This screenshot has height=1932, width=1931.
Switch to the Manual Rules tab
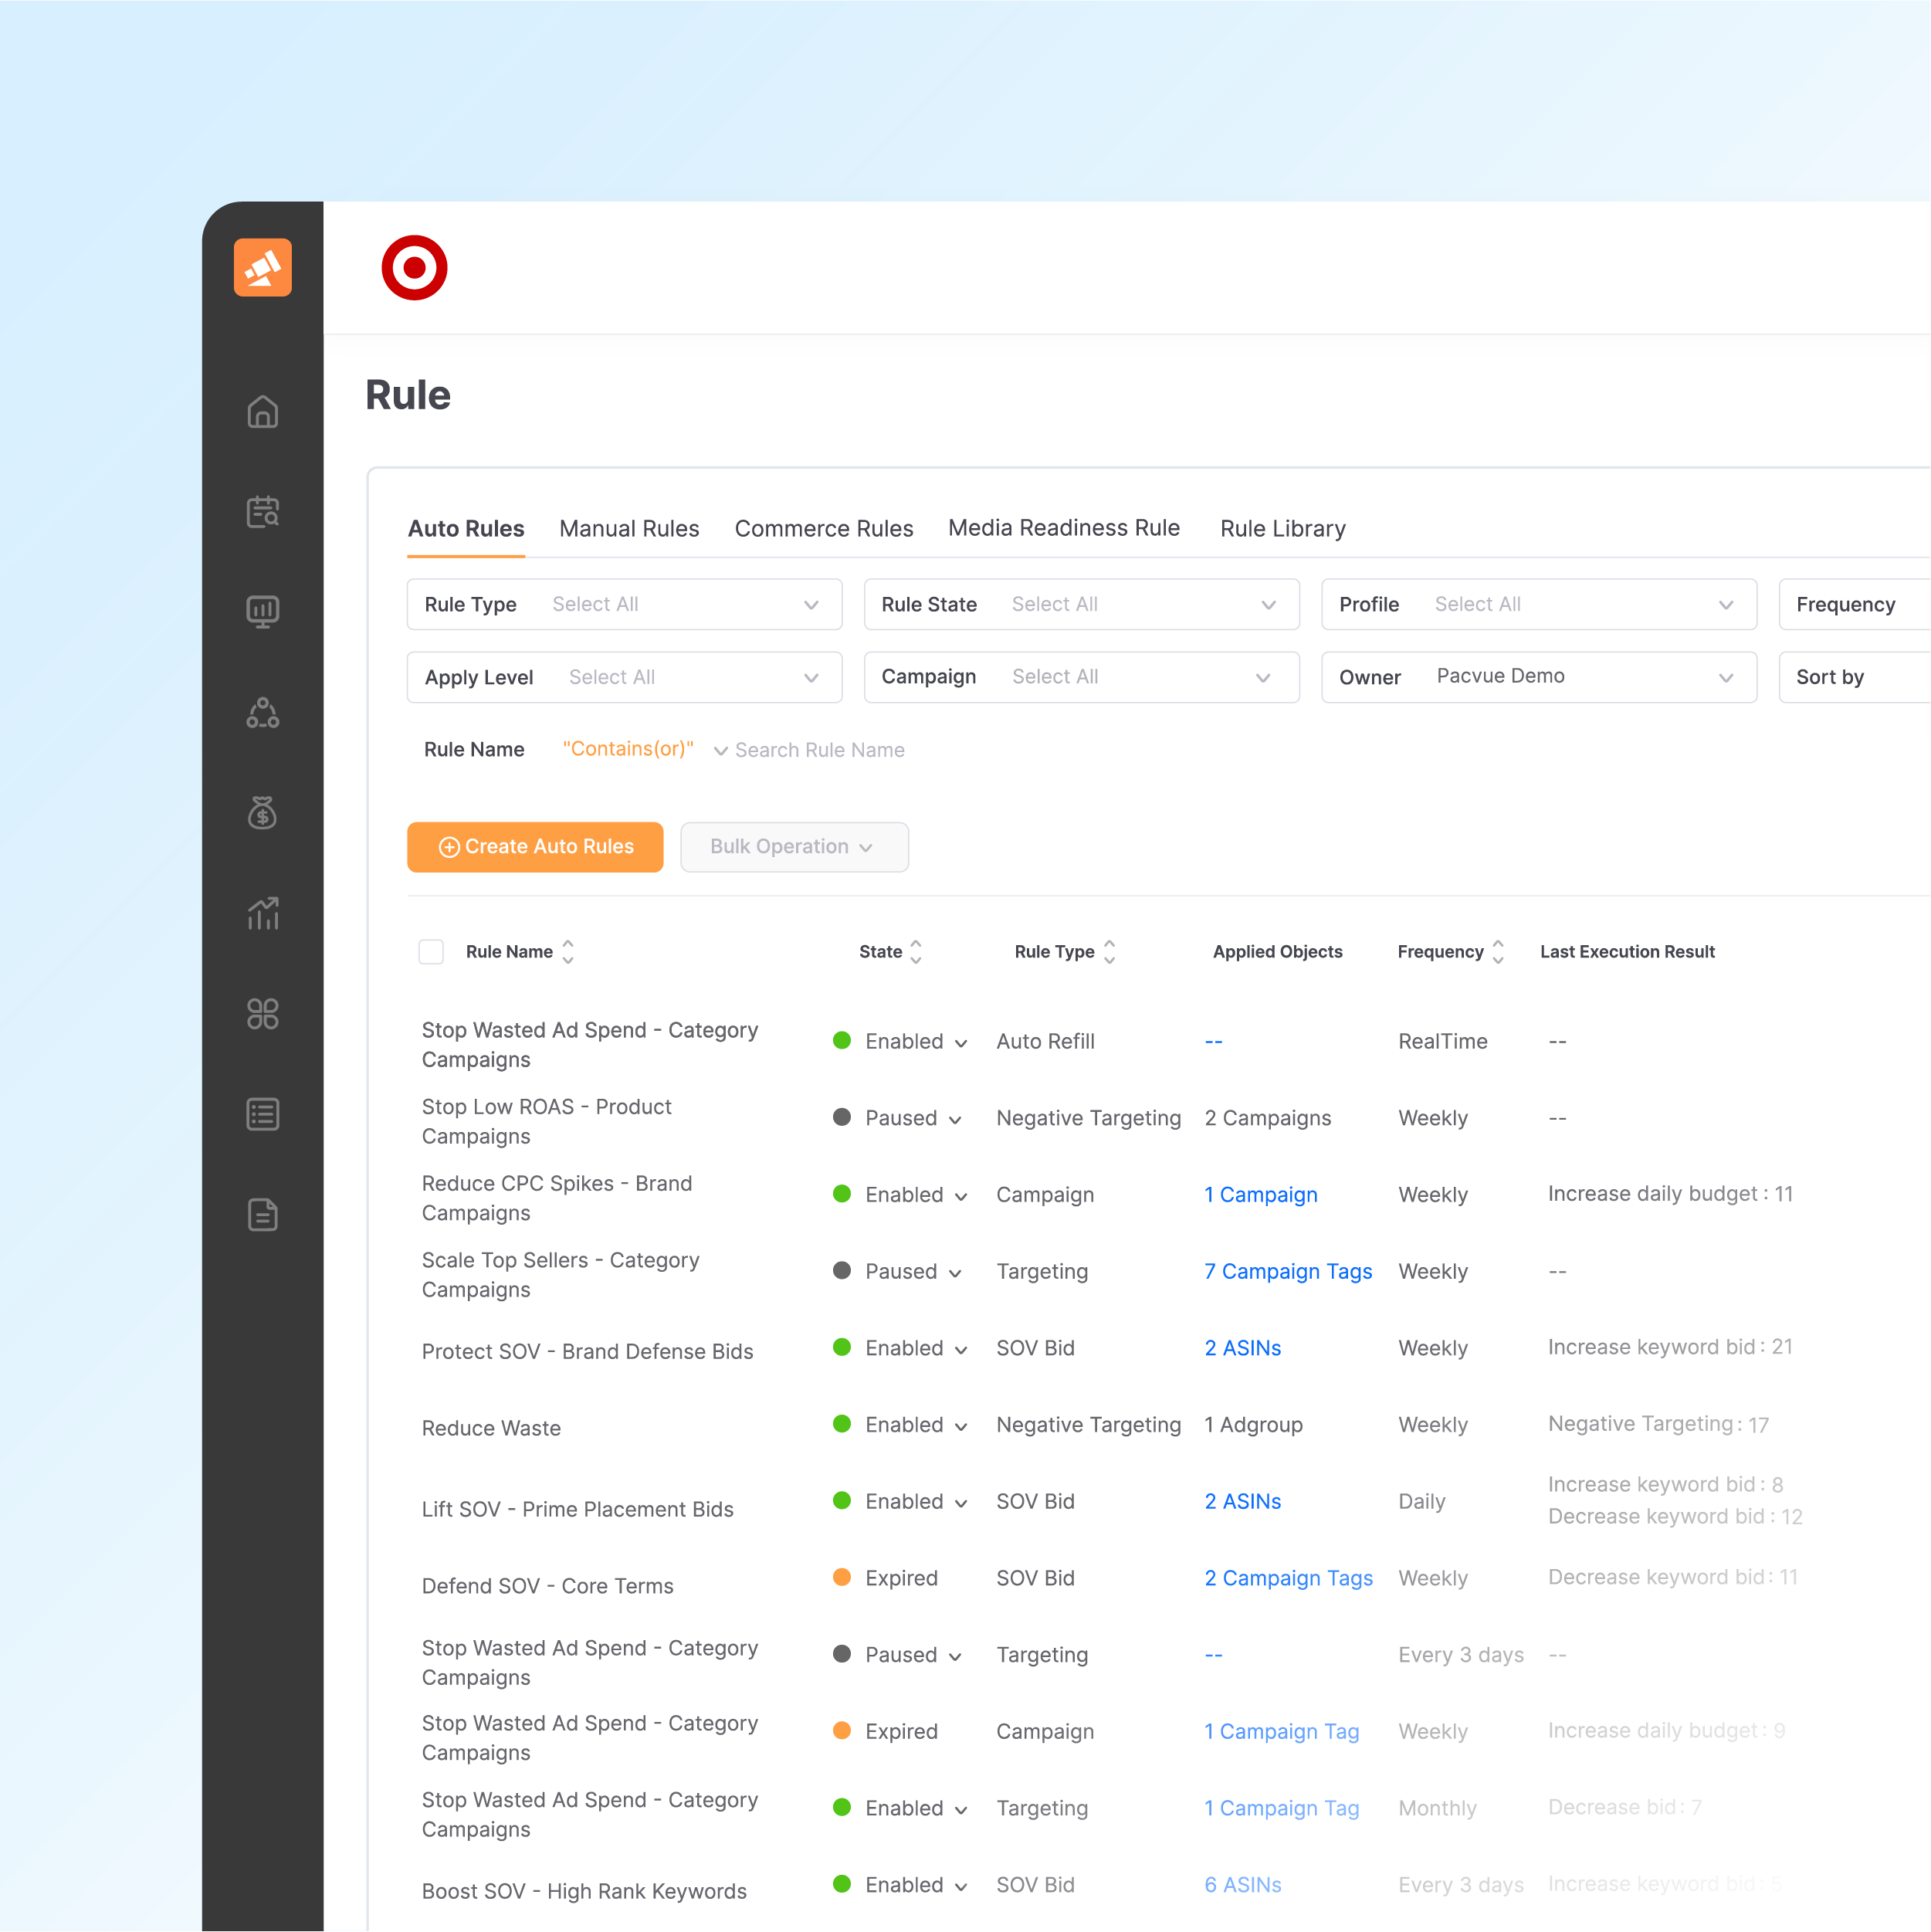(629, 529)
